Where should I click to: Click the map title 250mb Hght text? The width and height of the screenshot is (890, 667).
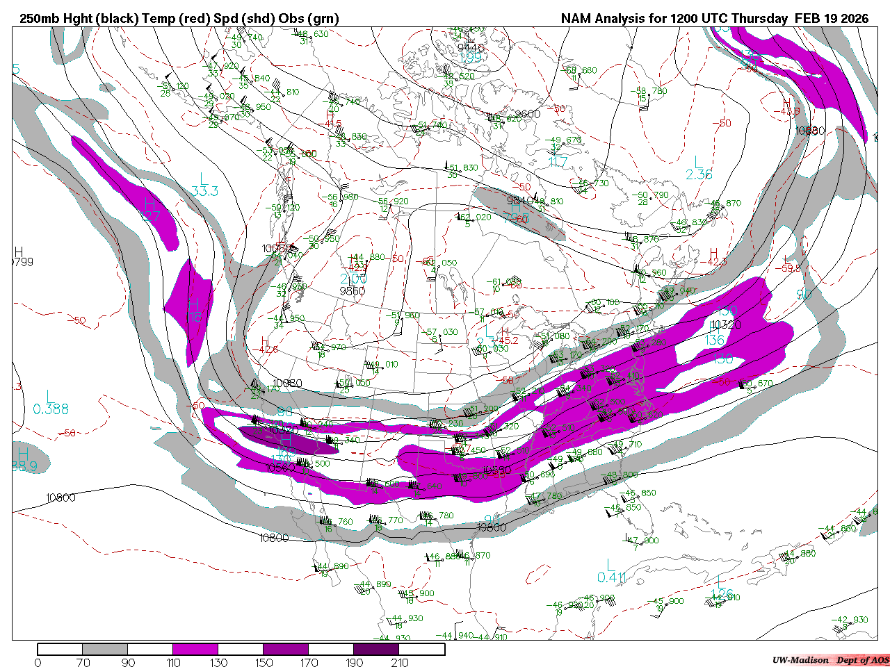pyautogui.click(x=56, y=19)
